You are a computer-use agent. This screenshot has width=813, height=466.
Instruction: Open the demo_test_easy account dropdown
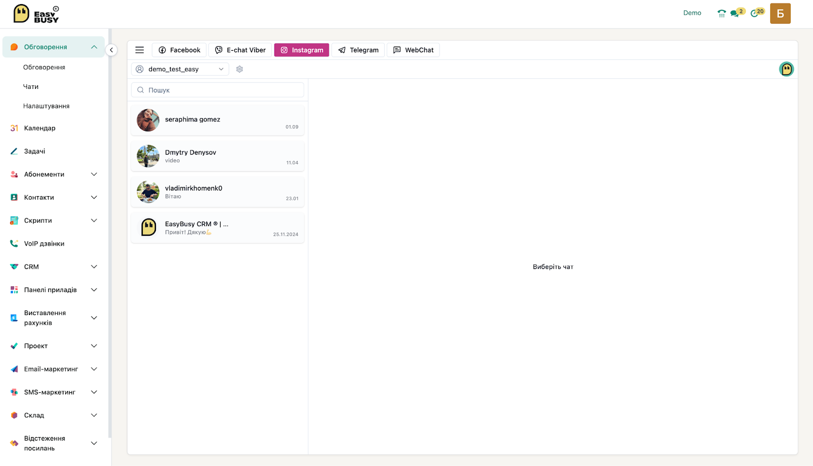tap(180, 69)
